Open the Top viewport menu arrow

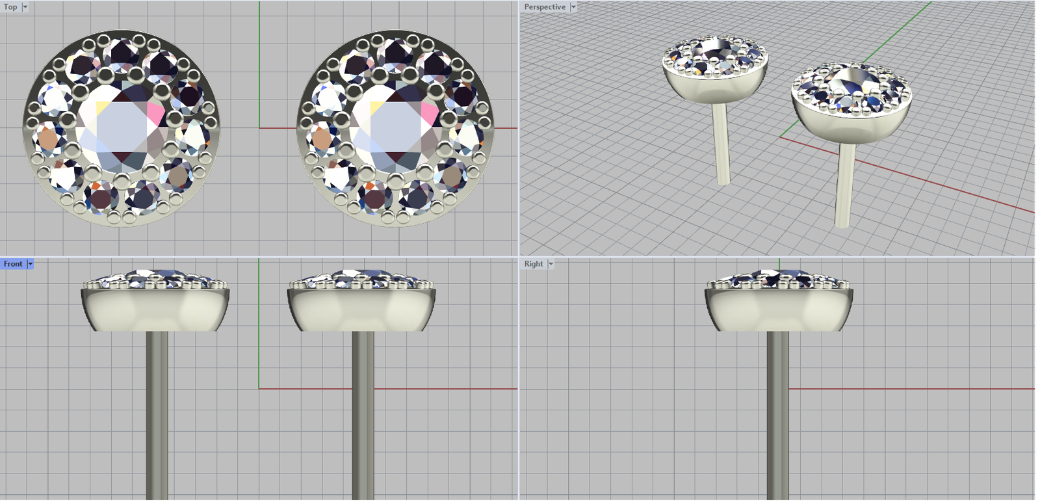25,7
